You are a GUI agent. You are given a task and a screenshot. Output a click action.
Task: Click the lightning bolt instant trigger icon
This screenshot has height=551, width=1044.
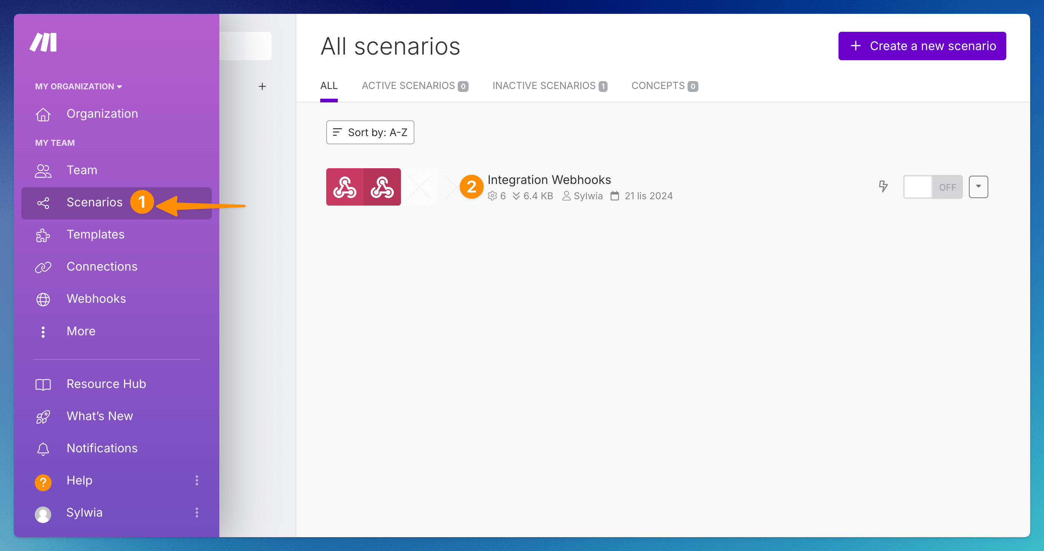(883, 187)
